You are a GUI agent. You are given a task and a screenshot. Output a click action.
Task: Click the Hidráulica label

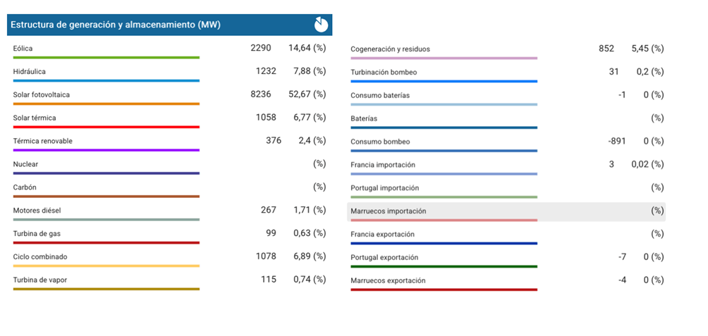click(x=29, y=72)
